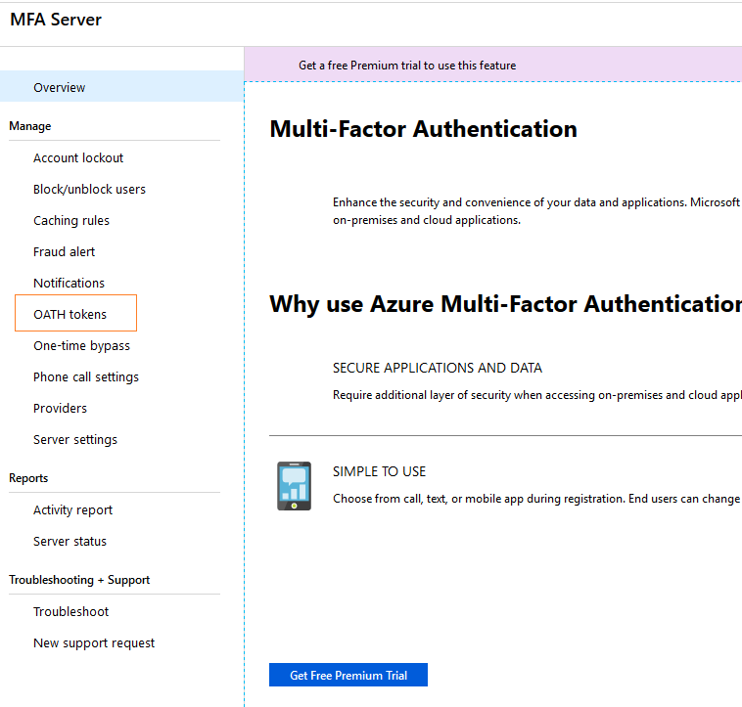Open Notifications in the Manage section
This screenshot has width=742, height=707.
pyautogui.click(x=70, y=283)
